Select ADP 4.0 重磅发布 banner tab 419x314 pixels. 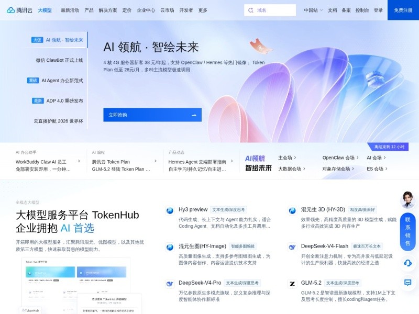(57, 101)
